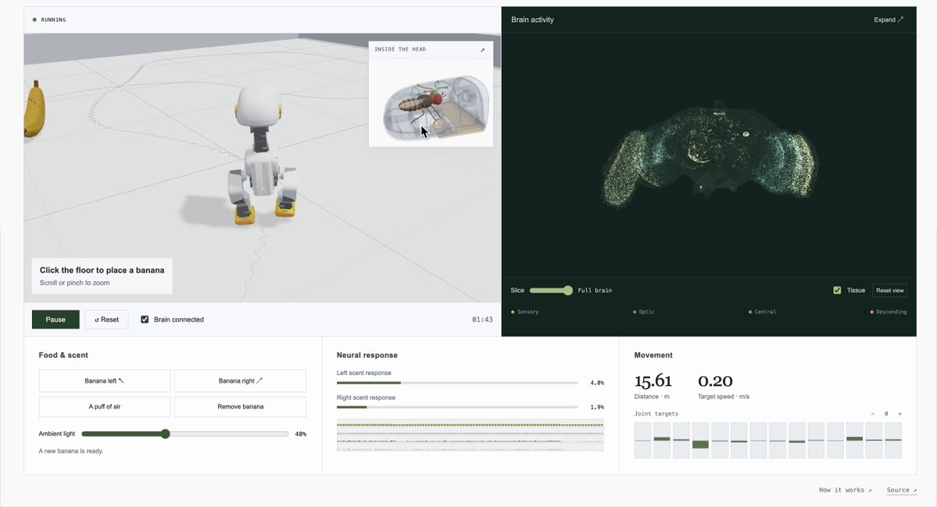Uncheck the Tissue checkbox
The image size is (937, 507).
pyautogui.click(x=837, y=291)
